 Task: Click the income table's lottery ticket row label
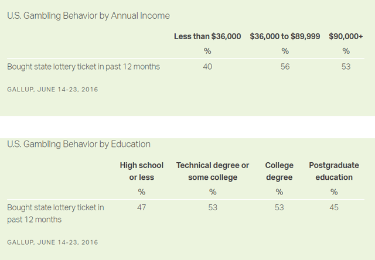(x=83, y=67)
